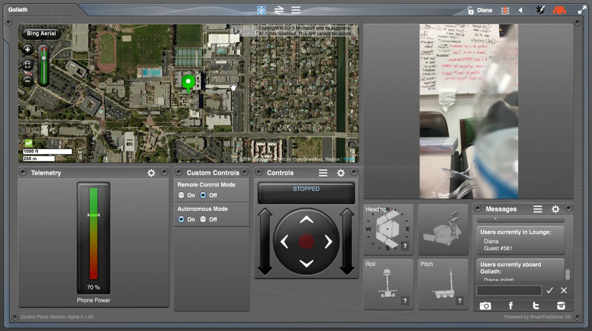
Task: Click the STOPPED status button
Action: point(306,193)
